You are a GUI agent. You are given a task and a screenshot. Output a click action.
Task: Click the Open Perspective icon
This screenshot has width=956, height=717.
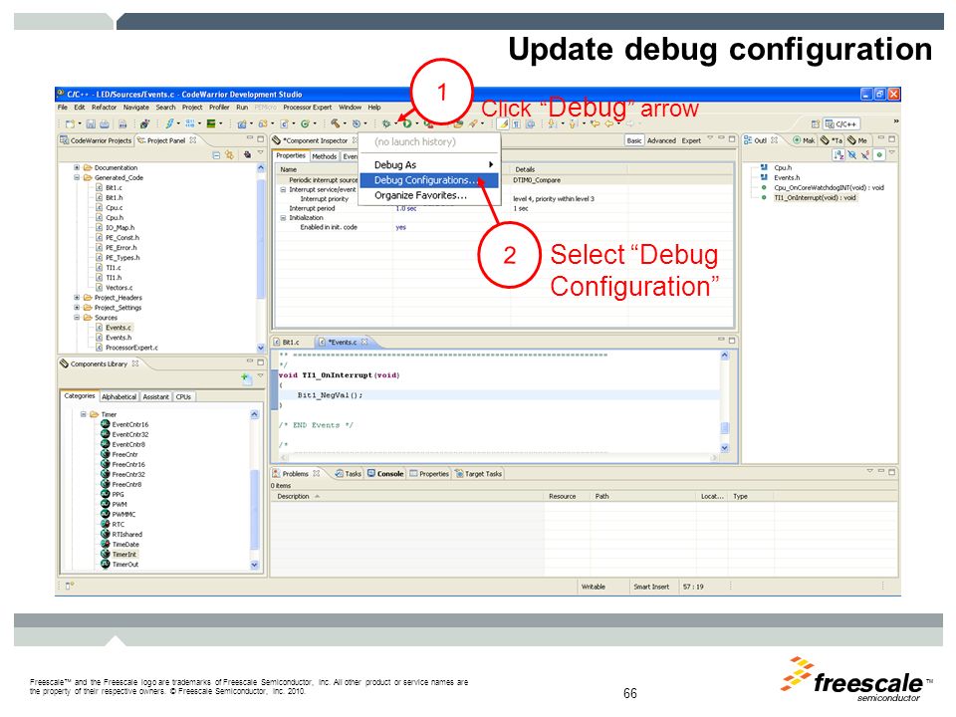(815, 123)
